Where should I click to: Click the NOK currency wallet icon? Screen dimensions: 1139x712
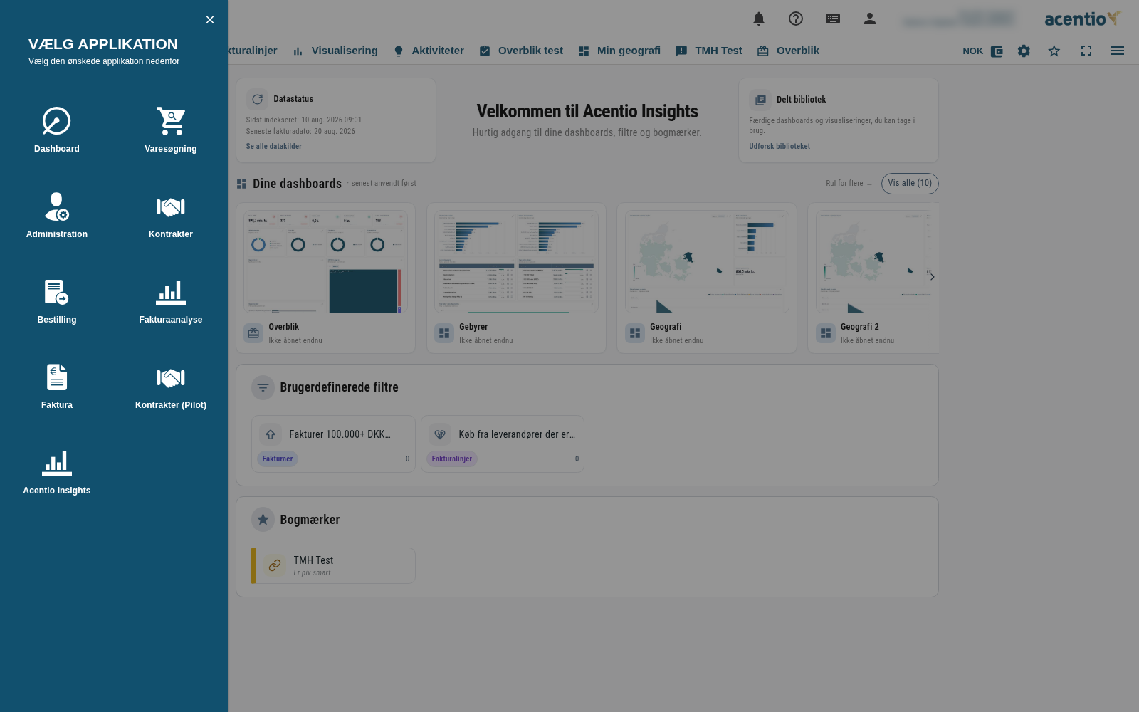pyautogui.click(x=997, y=51)
